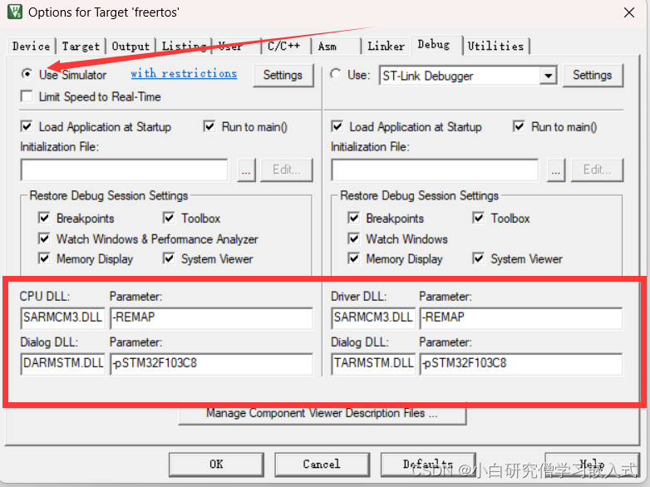Toggle Watch Windows & Performance Analyzer checkbox
650x487 pixels.
pos(44,239)
